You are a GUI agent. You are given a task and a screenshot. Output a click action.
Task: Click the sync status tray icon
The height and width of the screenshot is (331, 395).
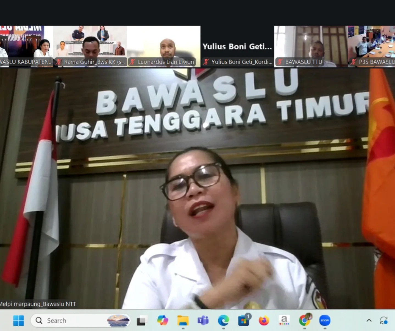pos(383,320)
